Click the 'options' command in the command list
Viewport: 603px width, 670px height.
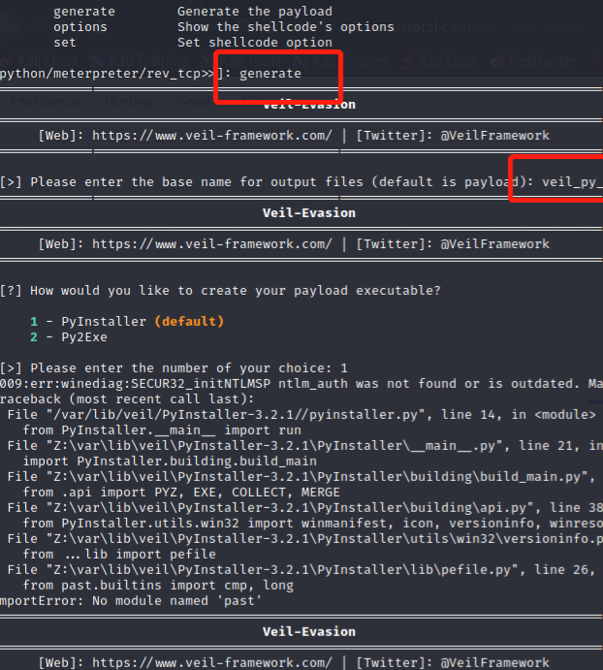click(80, 26)
